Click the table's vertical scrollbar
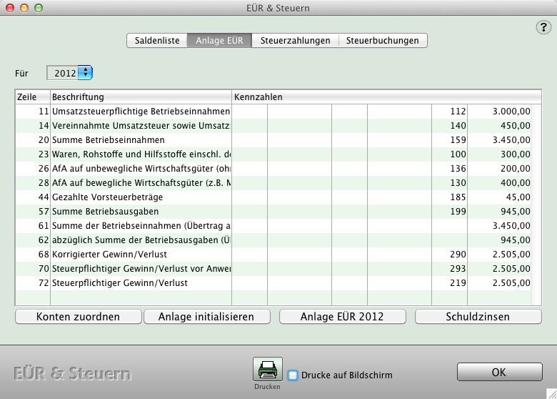 pos(536,200)
